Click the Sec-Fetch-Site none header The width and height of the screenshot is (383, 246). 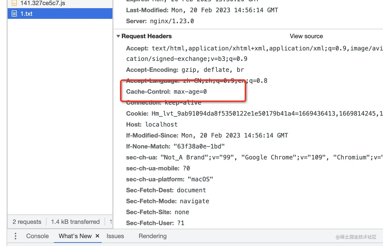[x=158, y=212]
